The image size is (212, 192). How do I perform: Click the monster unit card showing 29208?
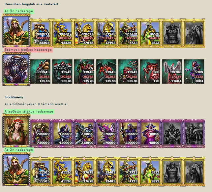tap(172, 72)
